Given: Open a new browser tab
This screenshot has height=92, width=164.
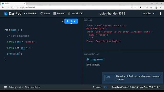Looking at the screenshot, I should tap(28, 4).
